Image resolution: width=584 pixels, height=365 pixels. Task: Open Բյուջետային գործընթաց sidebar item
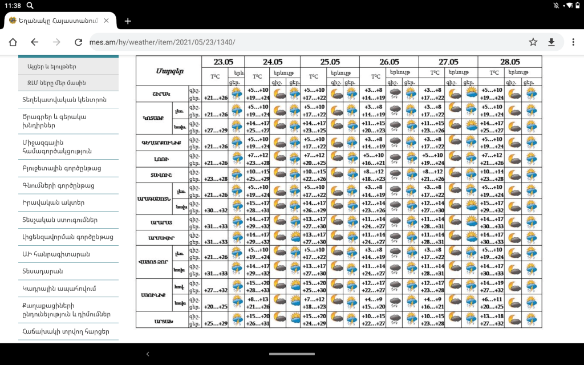click(61, 168)
